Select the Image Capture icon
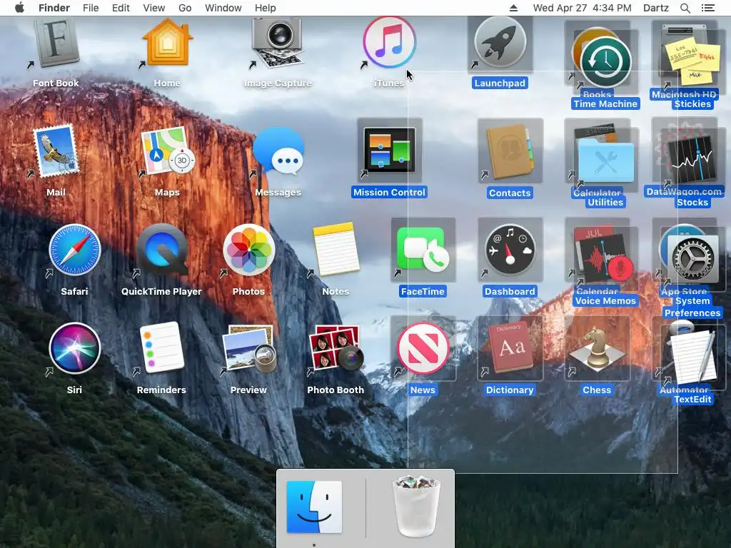 (278, 43)
